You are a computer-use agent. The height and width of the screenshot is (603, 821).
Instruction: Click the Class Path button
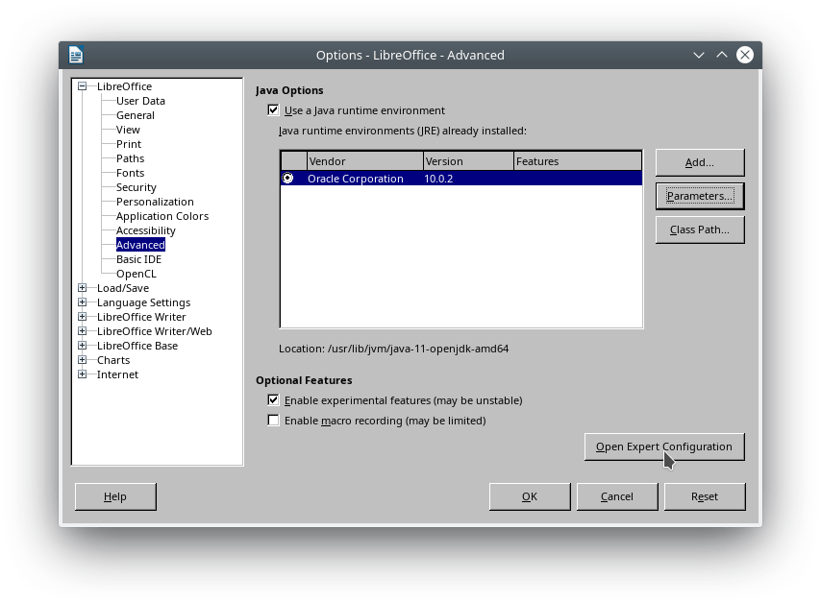(700, 229)
